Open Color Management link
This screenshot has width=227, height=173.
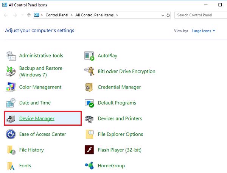[x=40, y=87]
